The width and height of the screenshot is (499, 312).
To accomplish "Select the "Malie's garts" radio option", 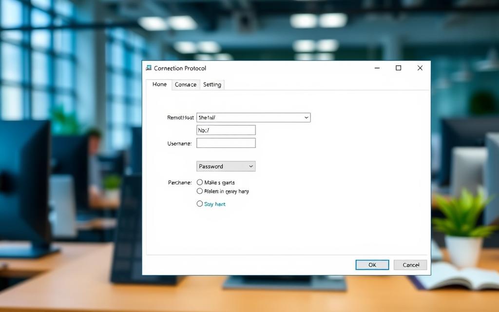I will tap(200, 182).
